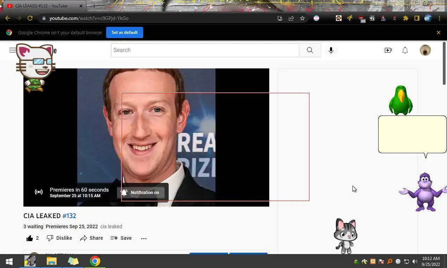The image size is (447, 268).
Task: Open Chrome three-dot menu
Action: pos(439,18)
